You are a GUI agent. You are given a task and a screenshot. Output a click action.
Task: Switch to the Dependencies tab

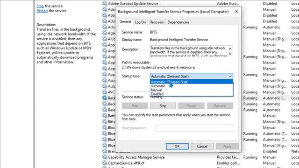(178, 22)
